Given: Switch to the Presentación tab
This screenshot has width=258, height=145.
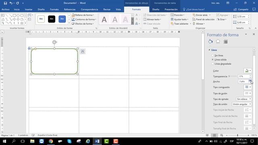Looking at the screenshot, I should pos(171,9).
